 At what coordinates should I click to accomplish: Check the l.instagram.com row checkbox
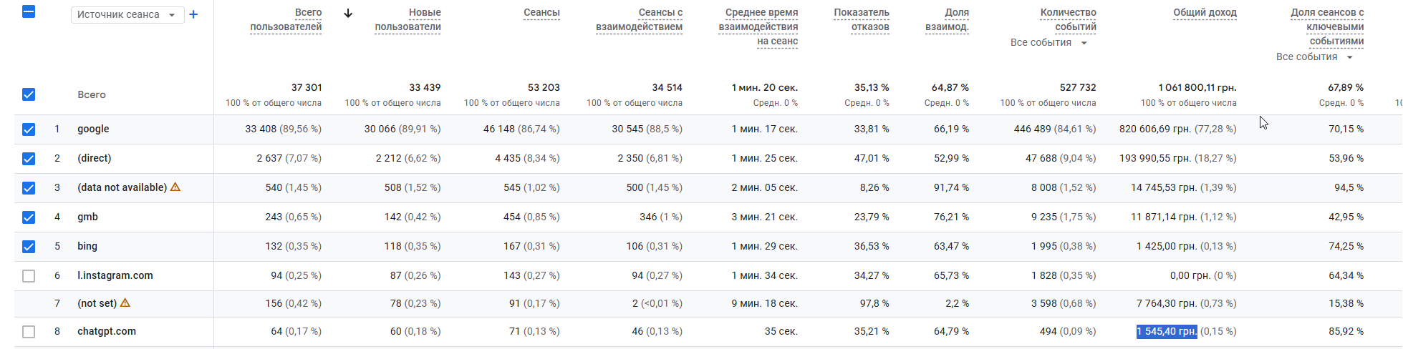[x=29, y=276]
